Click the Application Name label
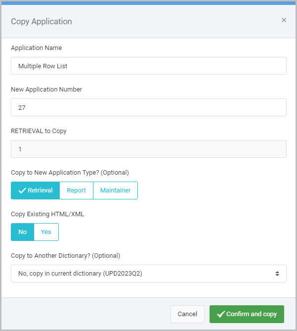 pos(37,48)
